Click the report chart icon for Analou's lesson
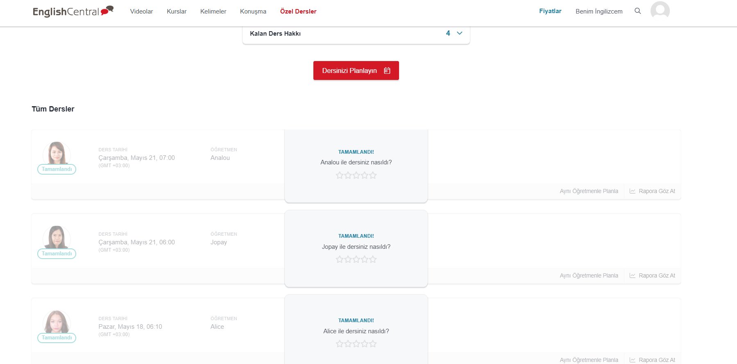Screen dimensions: 737x364 click(632, 191)
